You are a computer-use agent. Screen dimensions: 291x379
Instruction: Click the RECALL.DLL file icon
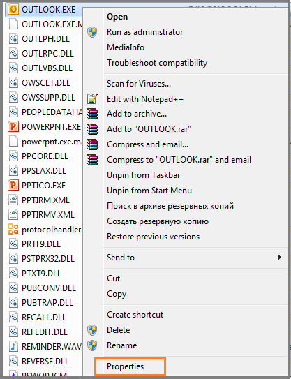[x=13, y=318]
